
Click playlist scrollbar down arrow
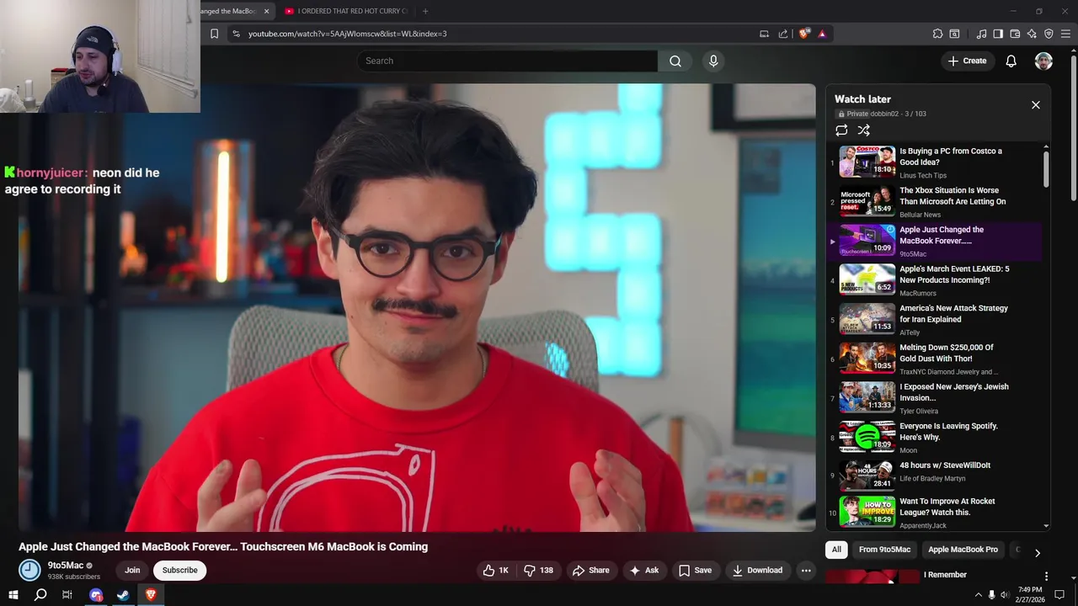click(1046, 526)
